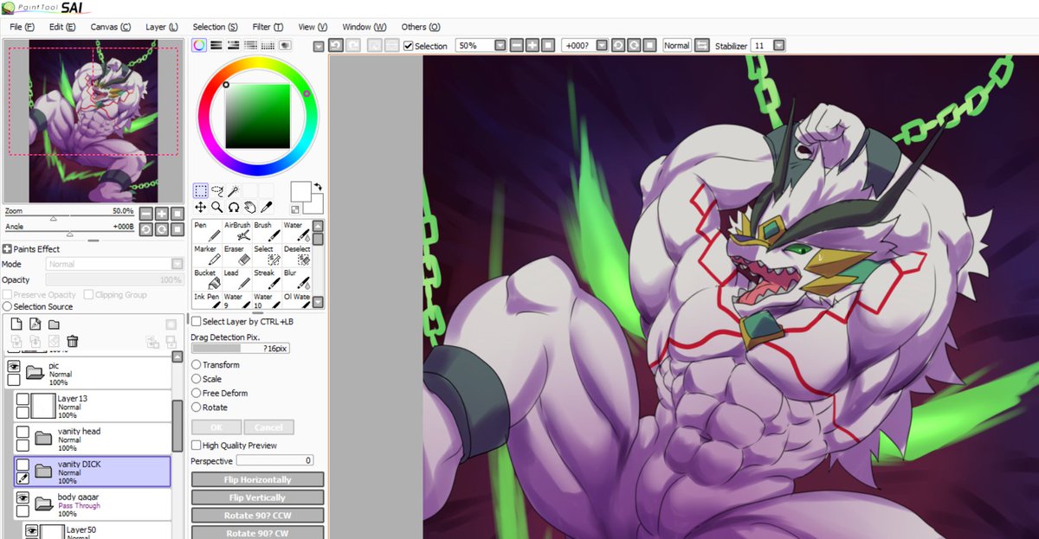Click the Flip Vertically button
1039x539 pixels.
pyautogui.click(x=257, y=497)
